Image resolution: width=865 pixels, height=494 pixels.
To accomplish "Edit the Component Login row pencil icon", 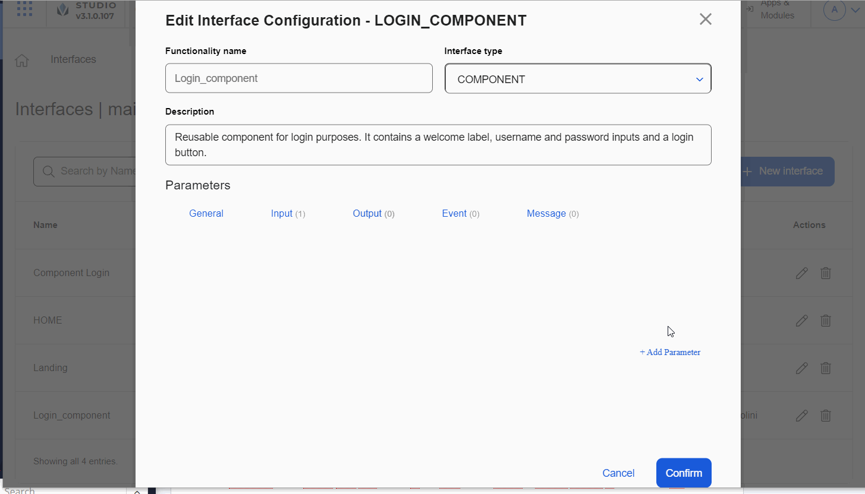I will 801,273.
